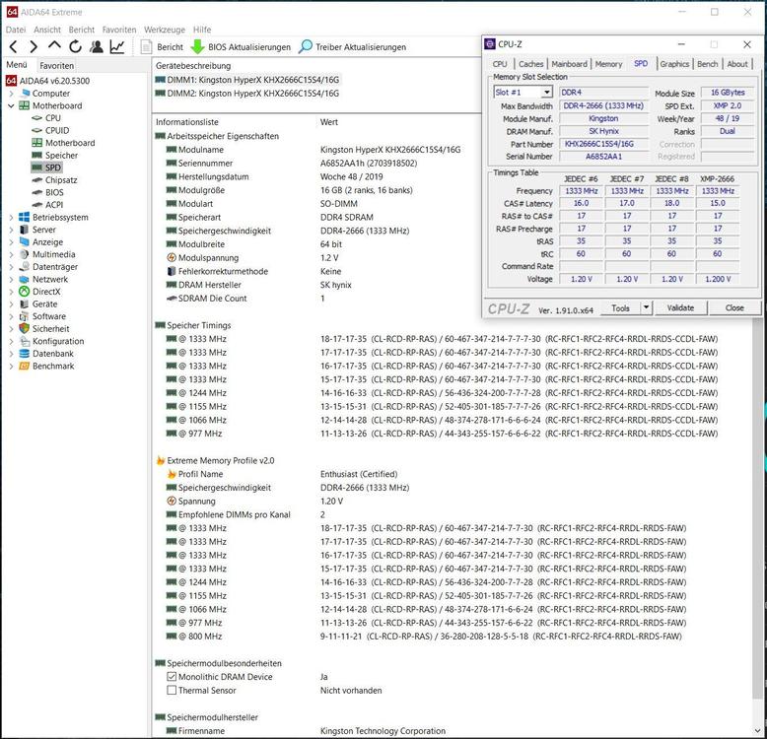The height and width of the screenshot is (739, 767).
Task: Open the Werkzeuge menu
Action: pyautogui.click(x=164, y=30)
